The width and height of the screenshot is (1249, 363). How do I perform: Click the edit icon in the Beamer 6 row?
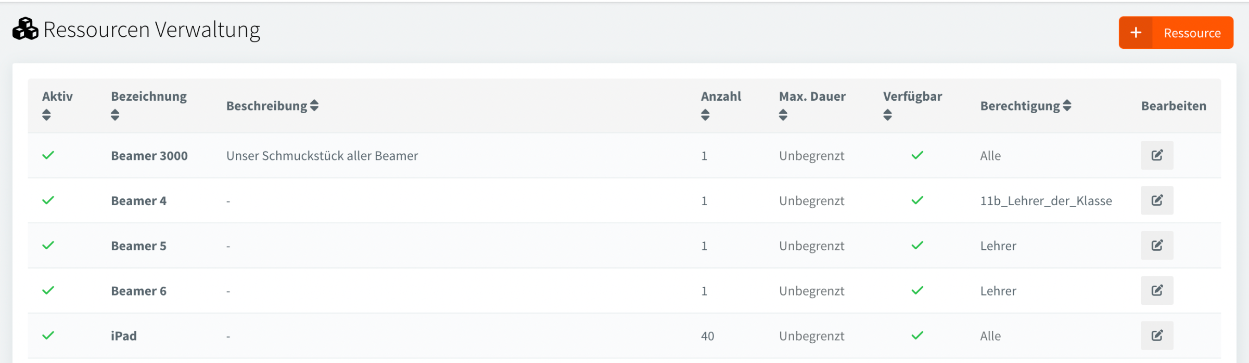click(1156, 291)
